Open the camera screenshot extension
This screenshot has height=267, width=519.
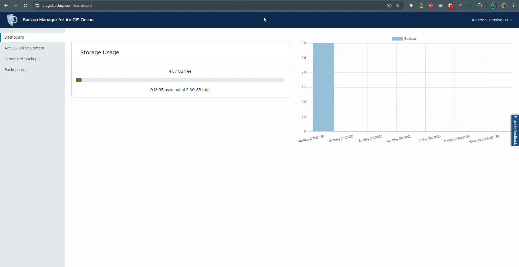click(441, 5)
